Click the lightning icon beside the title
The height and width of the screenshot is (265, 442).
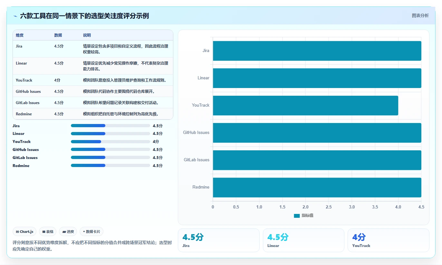coord(15,16)
